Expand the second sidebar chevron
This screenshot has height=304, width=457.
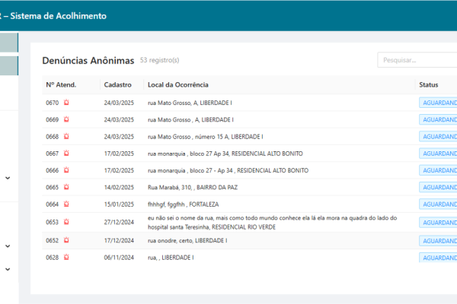(8, 245)
